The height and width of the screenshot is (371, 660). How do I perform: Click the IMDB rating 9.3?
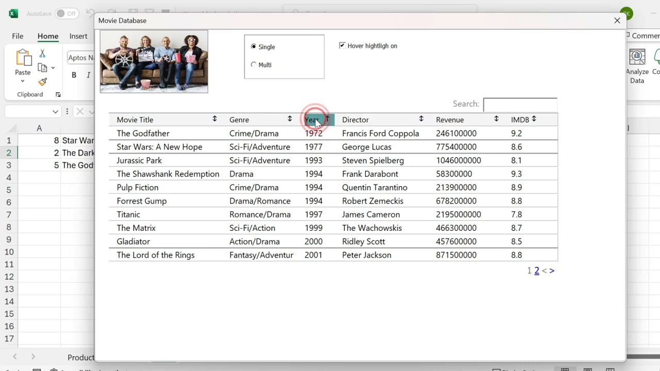pyautogui.click(x=517, y=174)
